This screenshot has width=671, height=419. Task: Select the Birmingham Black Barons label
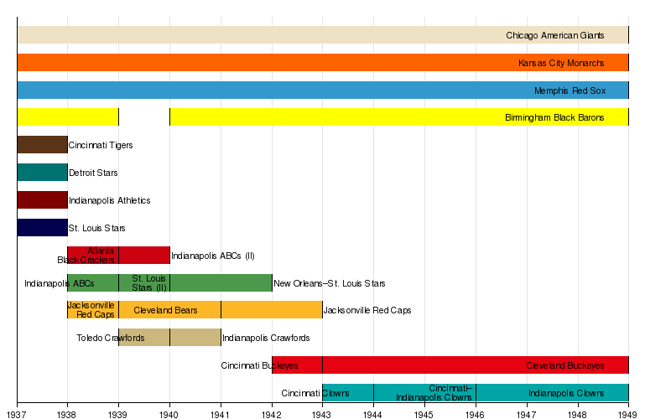pos(554,118)
